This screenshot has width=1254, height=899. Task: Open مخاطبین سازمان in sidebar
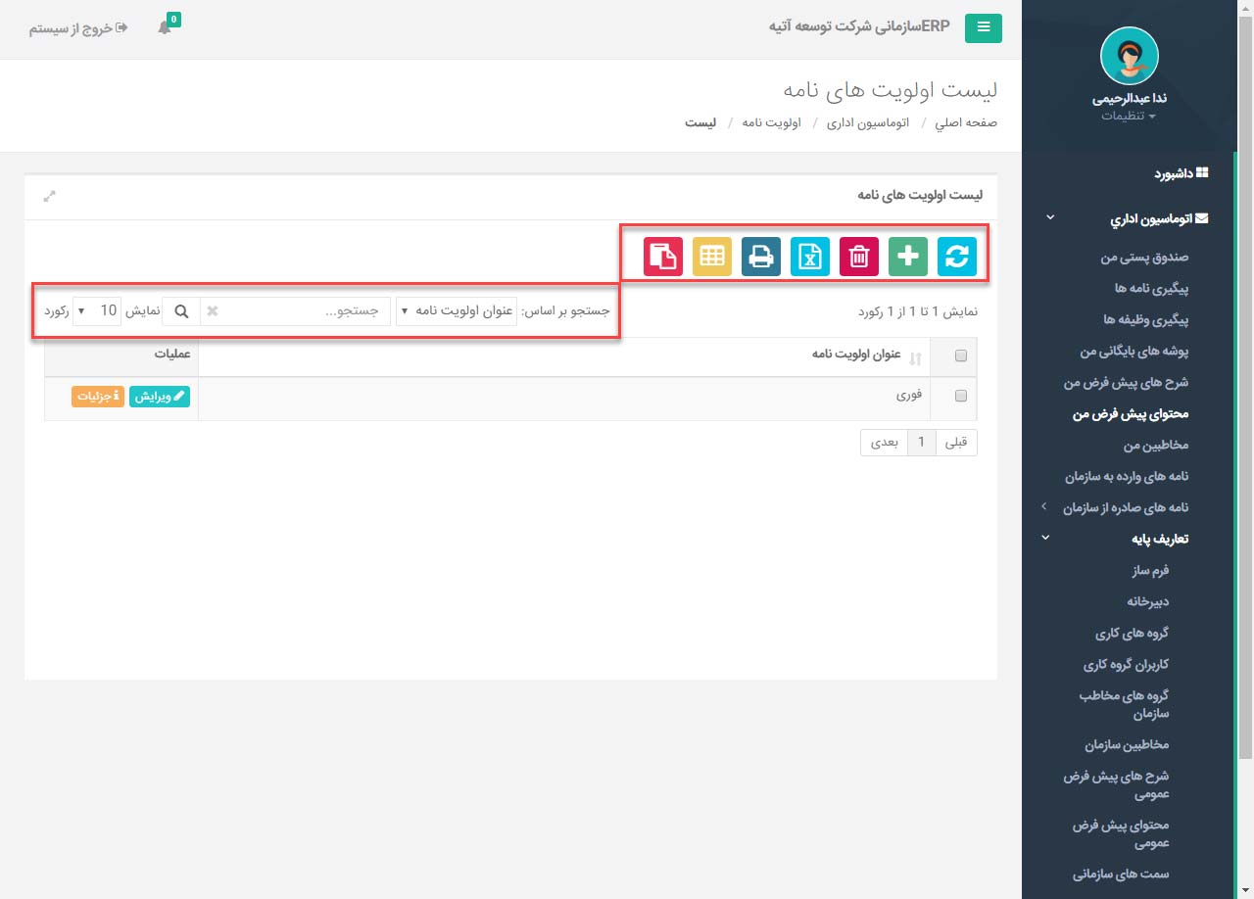1126,744
